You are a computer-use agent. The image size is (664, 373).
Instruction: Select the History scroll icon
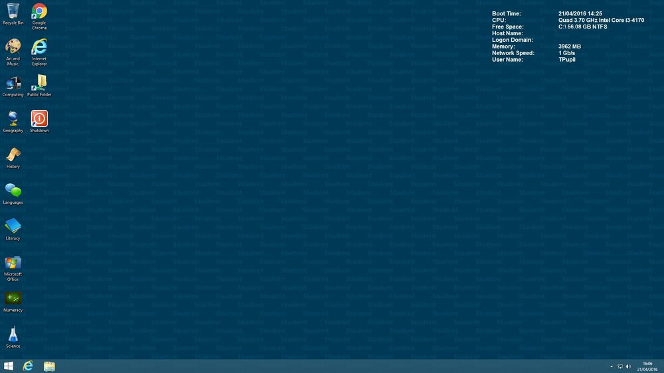13,158
